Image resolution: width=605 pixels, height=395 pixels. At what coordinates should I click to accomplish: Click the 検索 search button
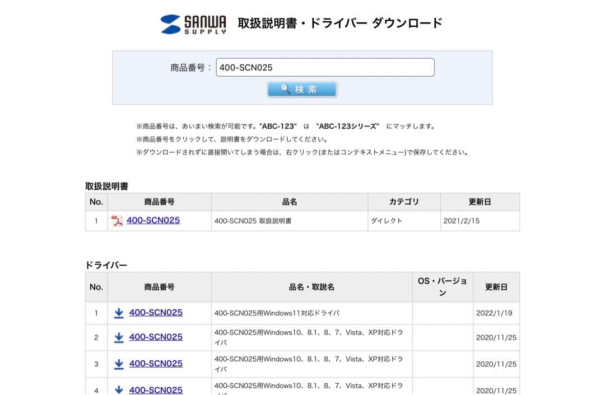point(302,88)
